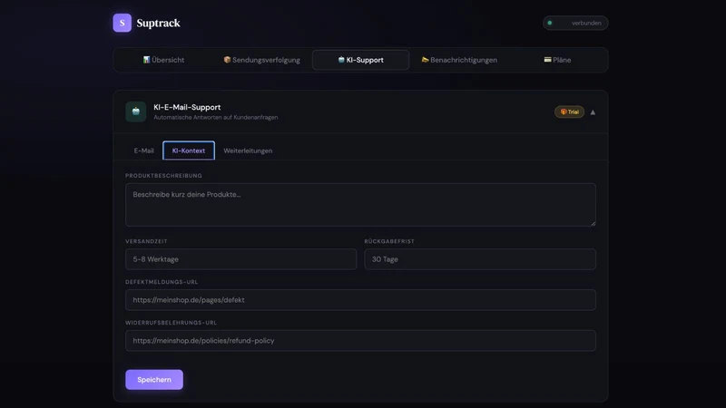The width and height of the screenshot is (726, 408).
Task: Click the Produktbeschreibung text area
Action: 360,205
